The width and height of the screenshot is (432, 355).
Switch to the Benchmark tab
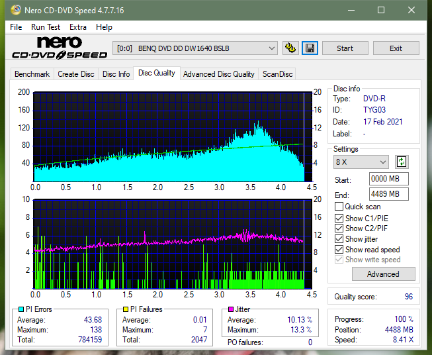(32, 74)
